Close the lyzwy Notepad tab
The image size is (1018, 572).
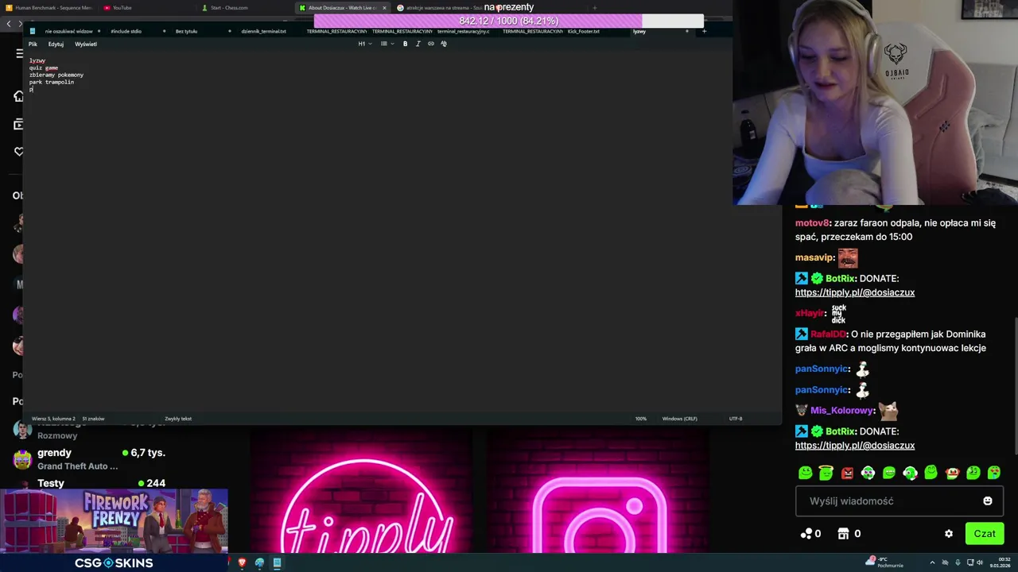(687, 31)
